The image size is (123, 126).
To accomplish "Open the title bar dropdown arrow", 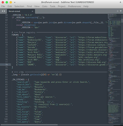I will (x=15, y=2).
